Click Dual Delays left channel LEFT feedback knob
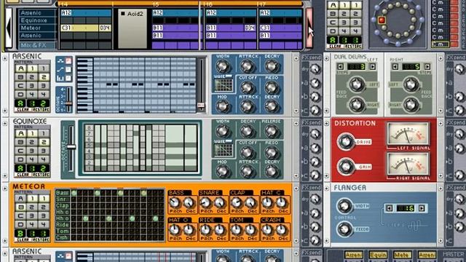Viewport: 466px width, 262px height. click(x=357, y=84)
